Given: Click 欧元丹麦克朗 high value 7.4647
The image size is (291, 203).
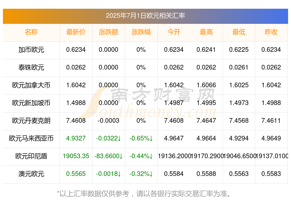Looking at the screenshot, I should pyautogui.click(x=206, y=121).
